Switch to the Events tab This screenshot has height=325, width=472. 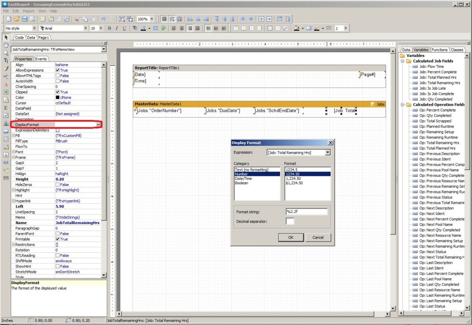(41, 59)
